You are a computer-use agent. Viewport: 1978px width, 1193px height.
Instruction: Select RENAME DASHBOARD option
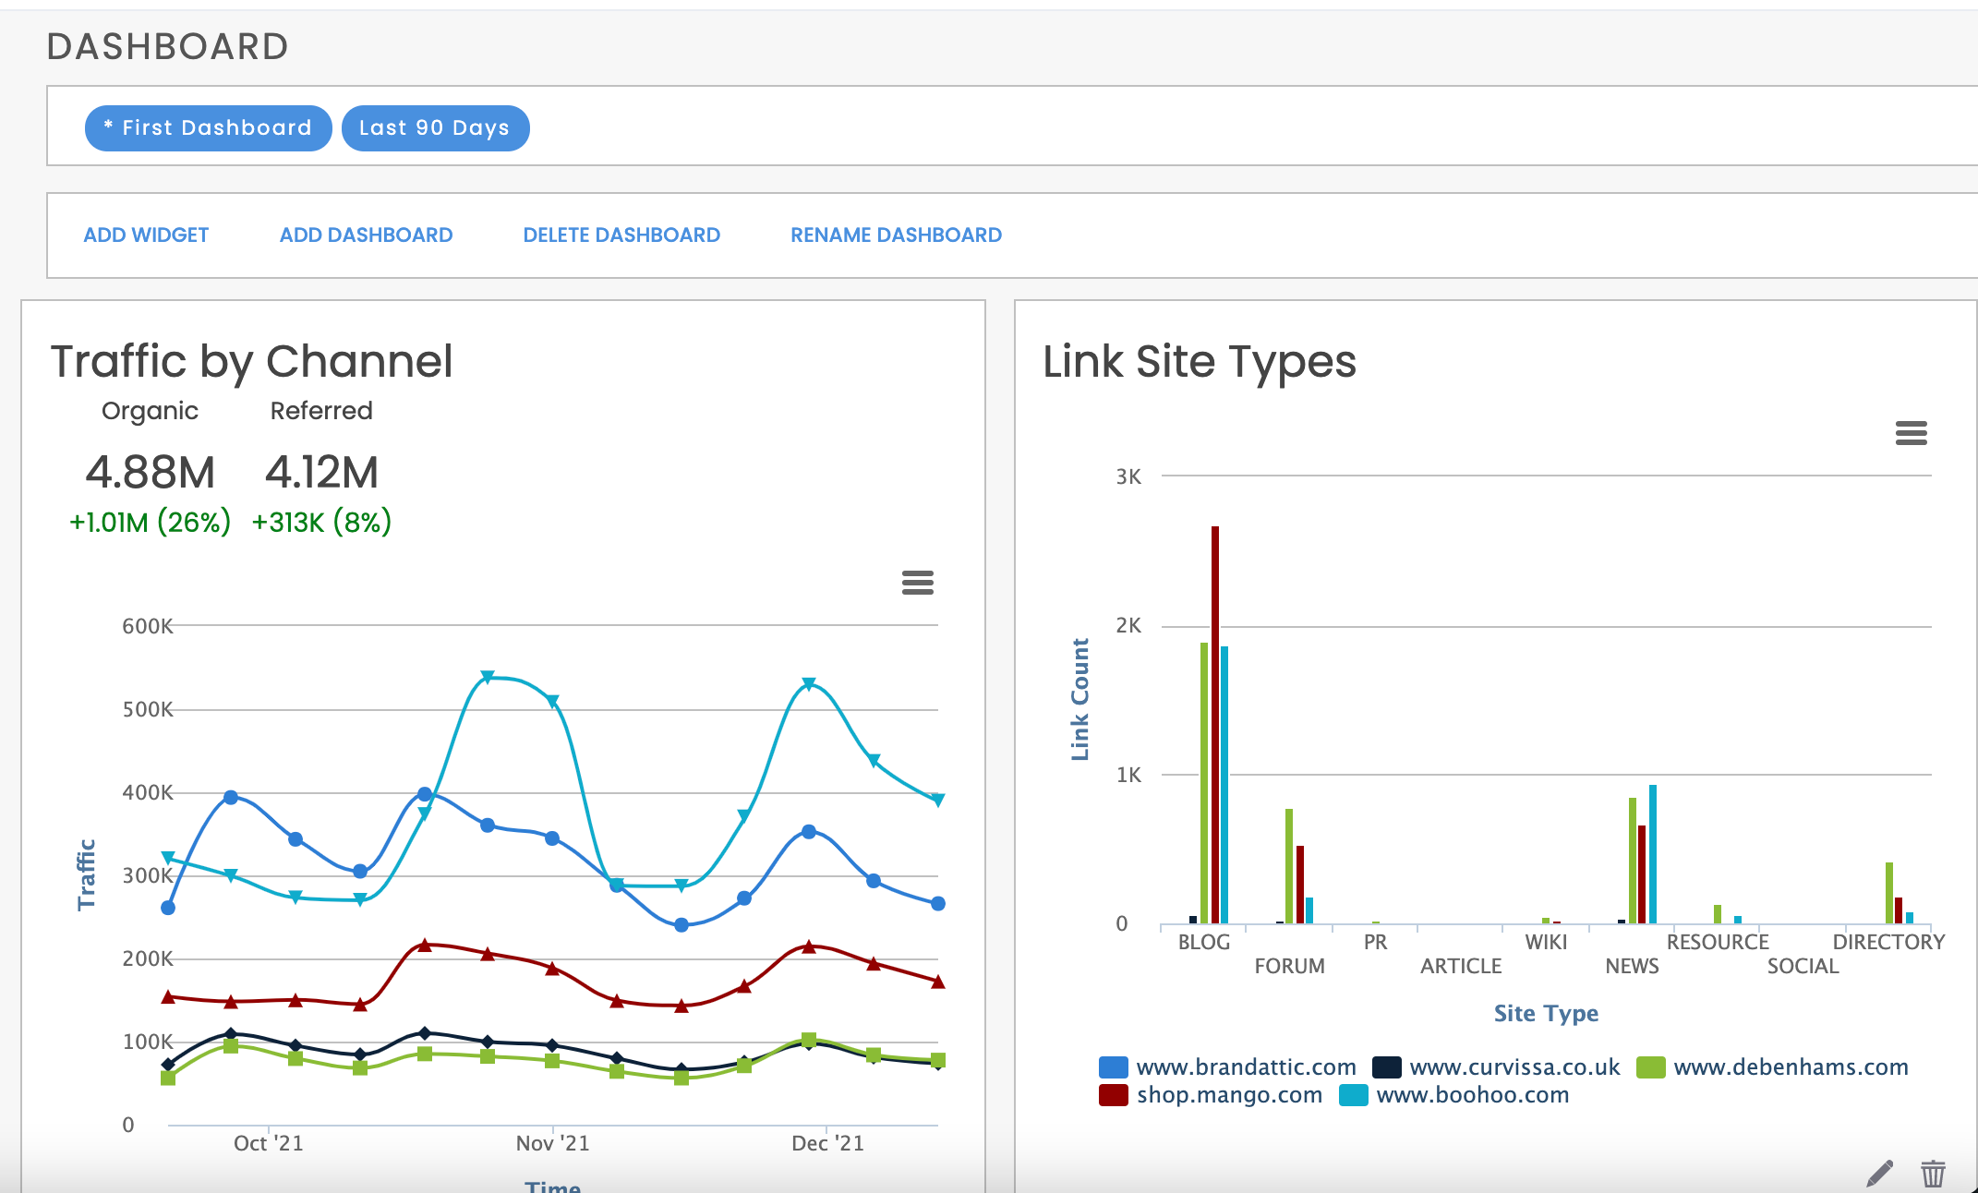[x=895, y=235]
